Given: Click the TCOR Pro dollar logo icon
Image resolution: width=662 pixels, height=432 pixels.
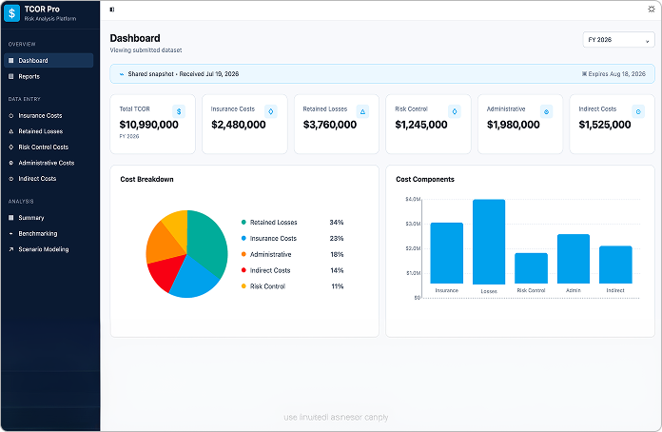Looking at the screenshot, I should pos(11,13).
